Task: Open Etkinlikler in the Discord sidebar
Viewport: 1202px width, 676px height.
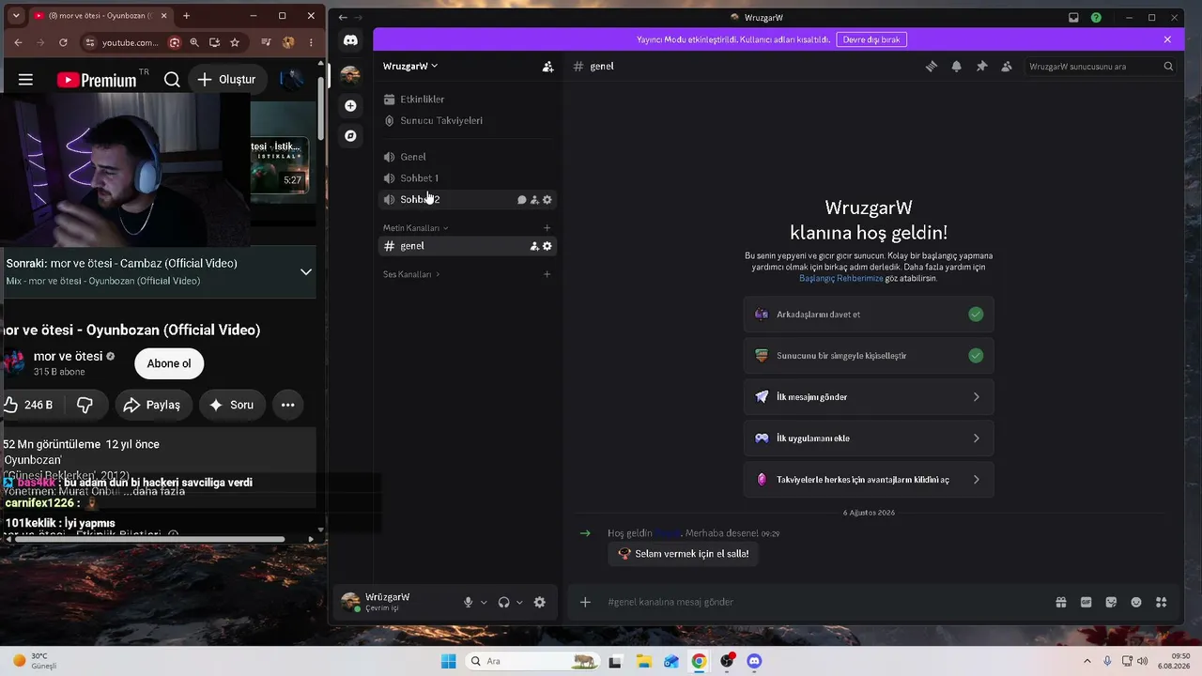Action: [x=467, y=100]
